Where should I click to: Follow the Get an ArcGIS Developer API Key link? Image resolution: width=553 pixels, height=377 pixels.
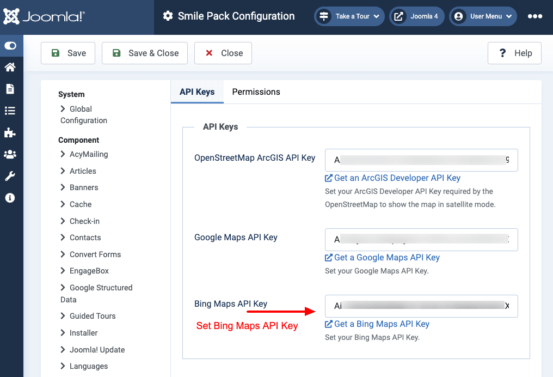point(397,178)
